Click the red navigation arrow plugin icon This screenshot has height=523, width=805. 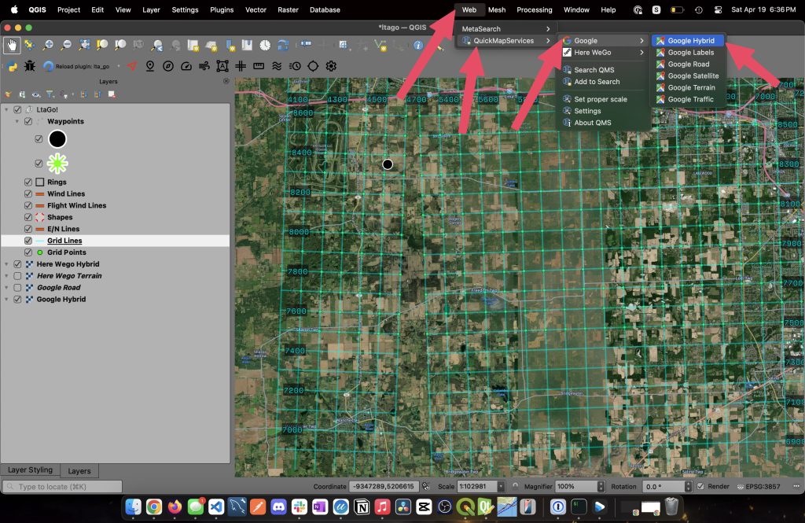pyautogui.click(x=132, y=66)
